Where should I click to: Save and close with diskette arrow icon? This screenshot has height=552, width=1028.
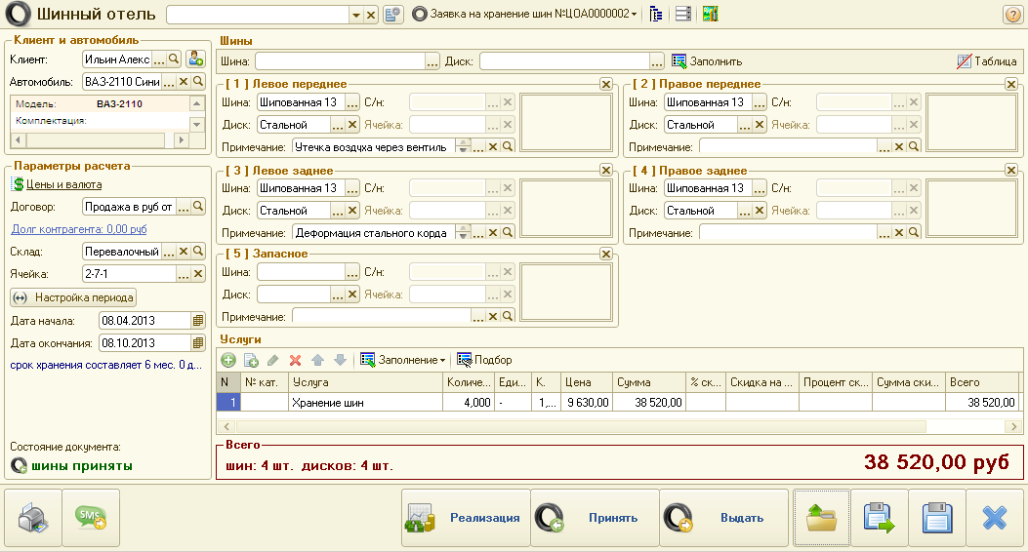[x=880, y=517]
